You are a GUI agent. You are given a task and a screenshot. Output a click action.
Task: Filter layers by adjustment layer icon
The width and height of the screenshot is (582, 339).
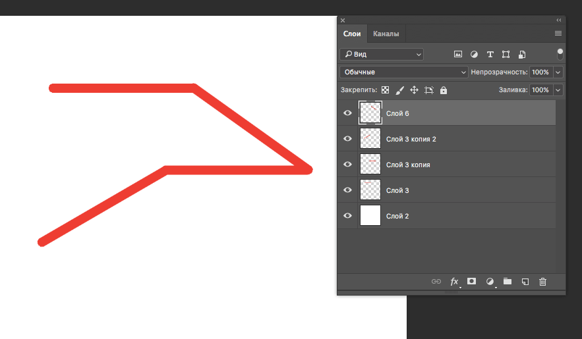474,55
